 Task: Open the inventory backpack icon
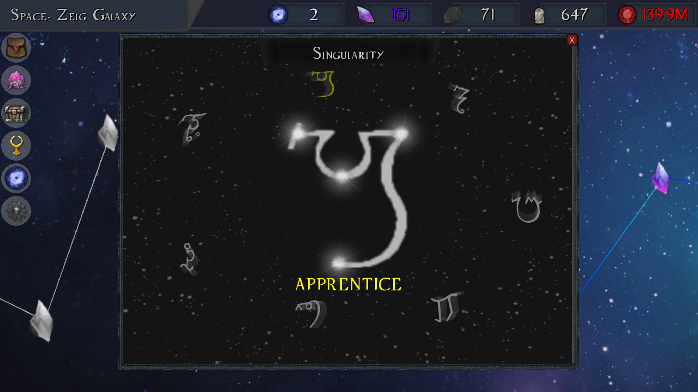pyautogui.click(x=16, y=47)
